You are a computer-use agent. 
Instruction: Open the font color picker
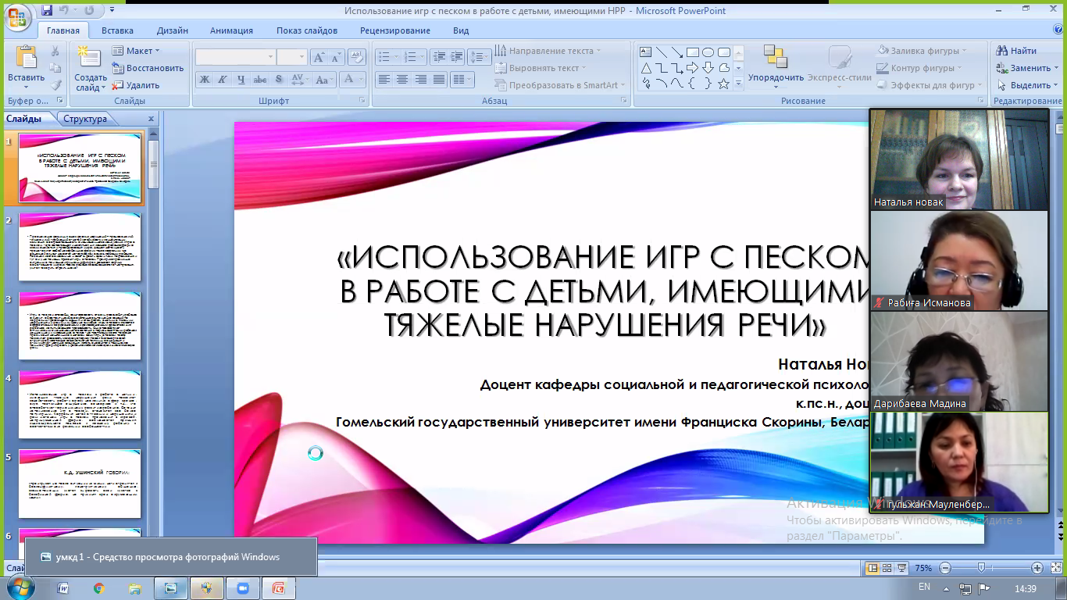click(x=352, y=79)
